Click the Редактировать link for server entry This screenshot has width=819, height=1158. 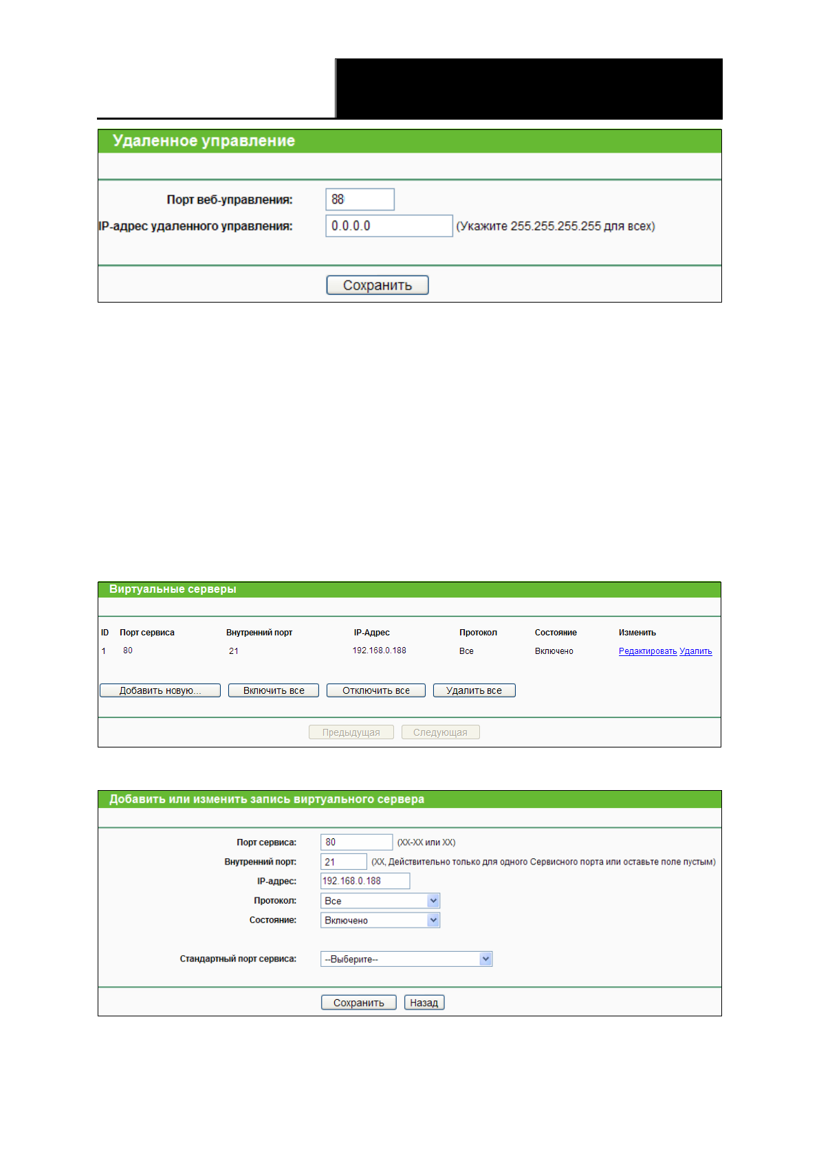point(647,651)
